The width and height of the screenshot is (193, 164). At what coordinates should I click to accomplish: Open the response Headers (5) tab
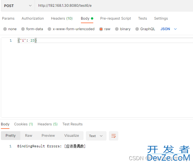pyautogui.click(x=48, y=124)
